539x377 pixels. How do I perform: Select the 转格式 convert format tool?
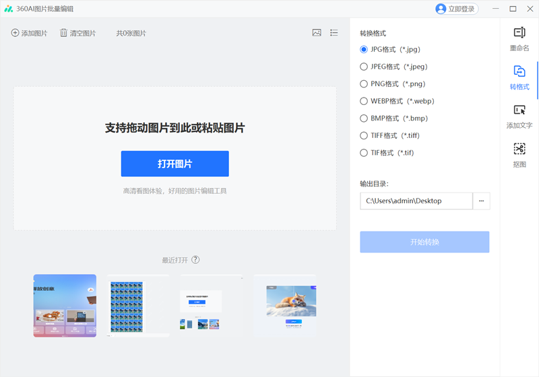519,78
